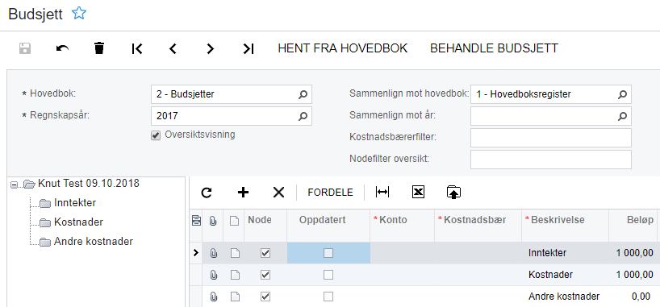Select Inntekter folder in tree
The height and width of the screenshot is (307, 660).
pyautogui.click(x=67, y=203)
